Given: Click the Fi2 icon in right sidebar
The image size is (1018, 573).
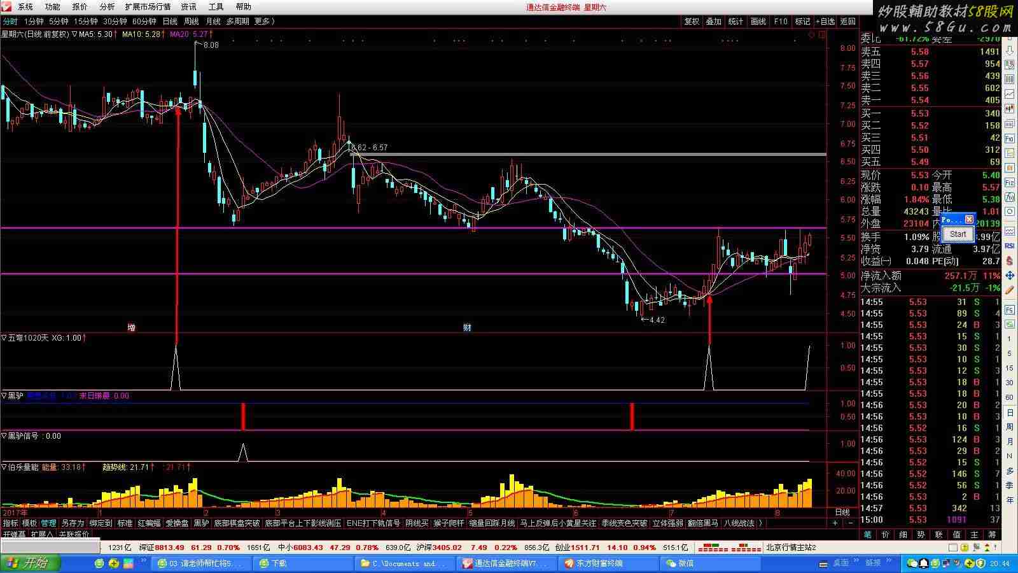Looking at the screenshot, I should pyautogui.click(x=1010, y=183).
